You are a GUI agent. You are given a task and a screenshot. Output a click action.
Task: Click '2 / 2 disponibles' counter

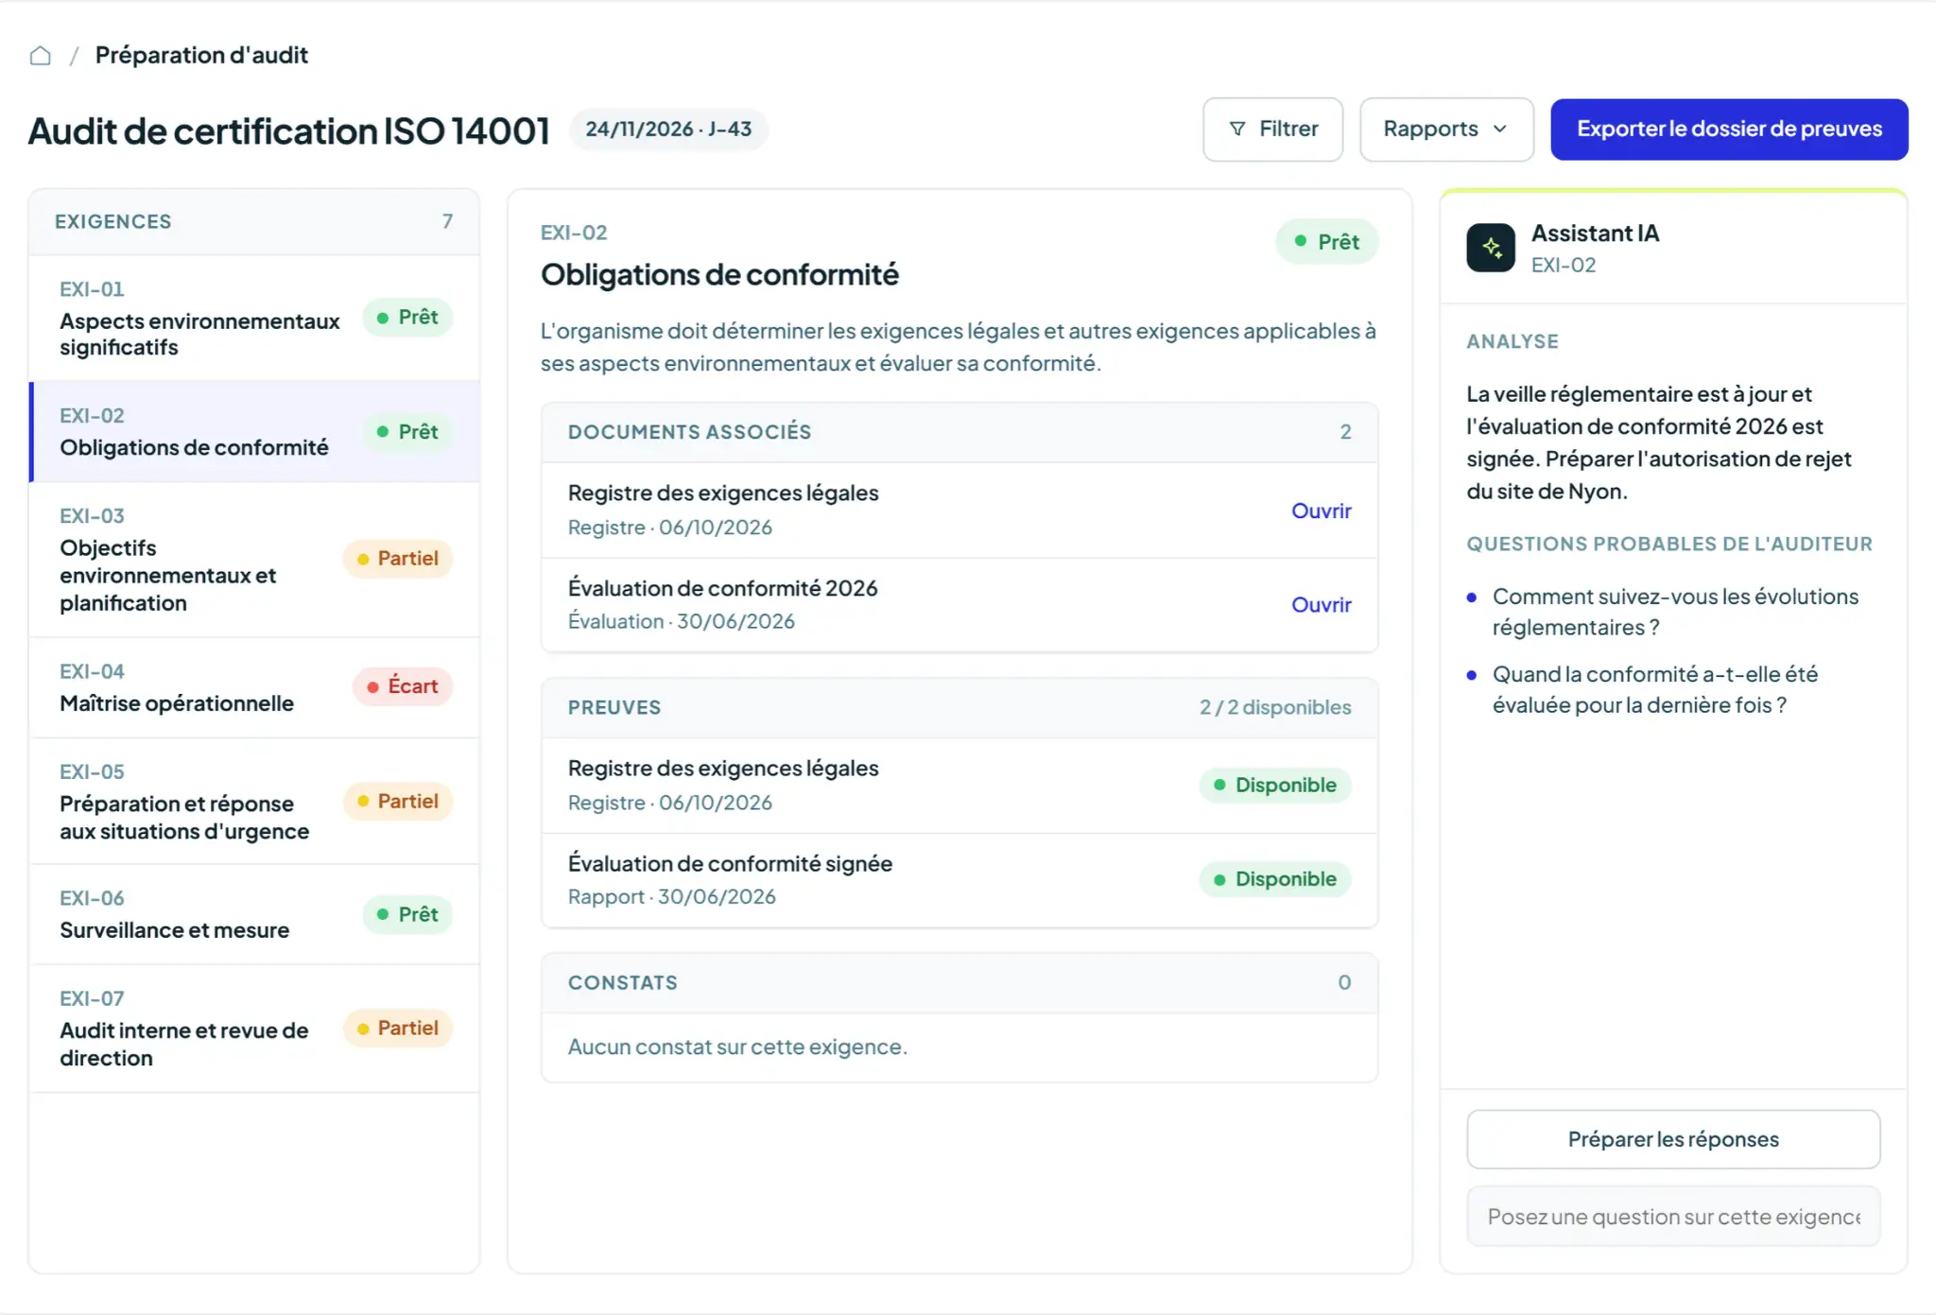tap(1275, 707)
